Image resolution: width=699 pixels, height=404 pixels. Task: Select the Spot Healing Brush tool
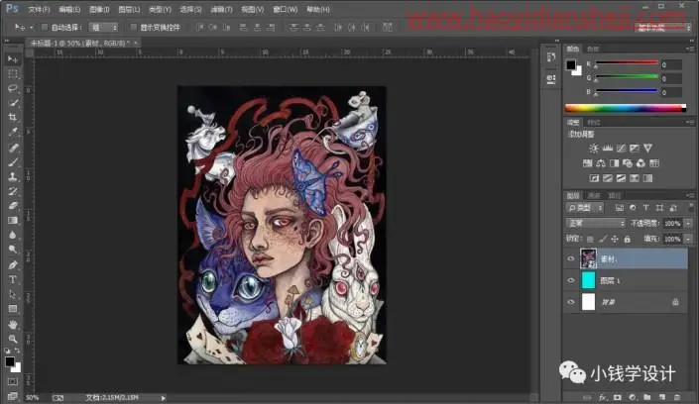(x=13, y=148)
